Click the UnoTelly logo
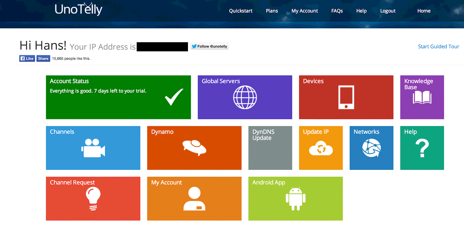 79,9
